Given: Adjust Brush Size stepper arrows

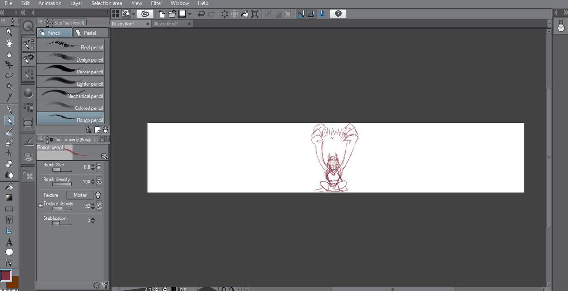Looking at the screenshot, I should 93,167.
